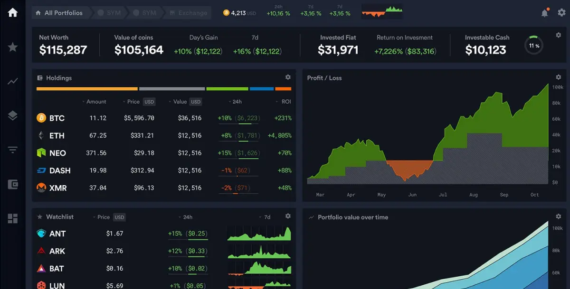Screen dimensions: 570x289
Task: Toggle USD currency badge beside Value in Holdings
Action: click(x=196, y=102)
